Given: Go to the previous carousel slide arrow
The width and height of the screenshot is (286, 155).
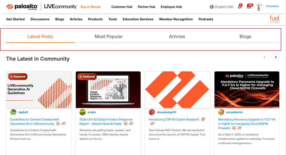Looking at the screenshot, I should [x=264, y=57].
